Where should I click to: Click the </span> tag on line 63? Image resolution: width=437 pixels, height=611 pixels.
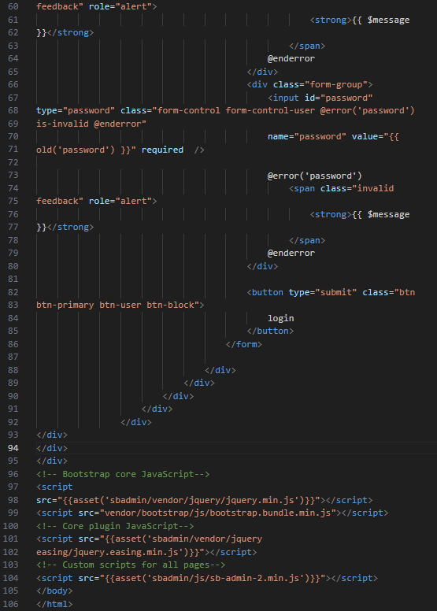[x=307, y=46]
